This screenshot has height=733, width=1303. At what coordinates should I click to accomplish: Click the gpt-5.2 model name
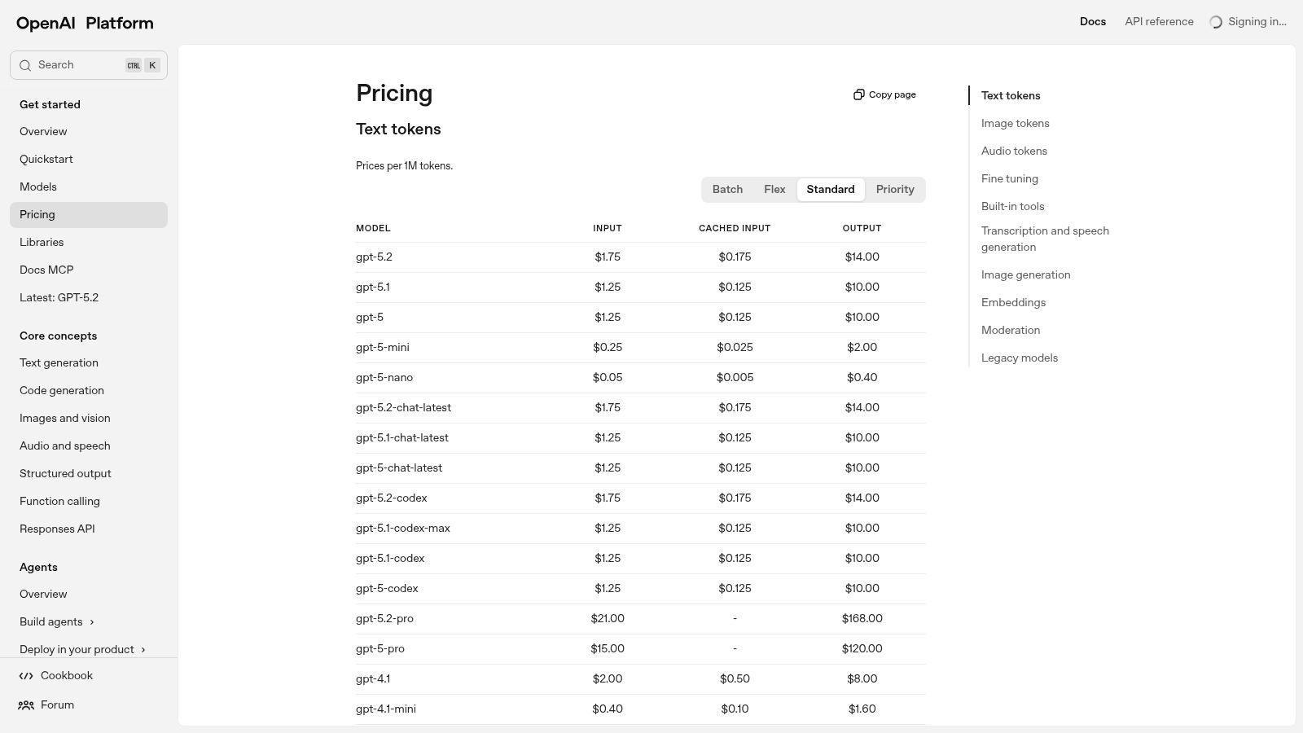click(x=374, y=257)
